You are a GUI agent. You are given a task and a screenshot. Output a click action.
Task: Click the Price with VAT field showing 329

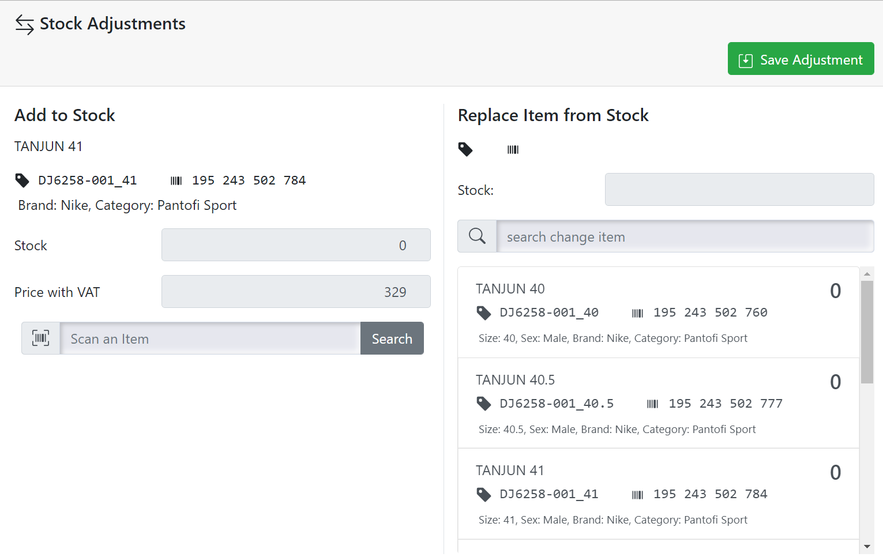pyautogui.click(x=296, y=292)
